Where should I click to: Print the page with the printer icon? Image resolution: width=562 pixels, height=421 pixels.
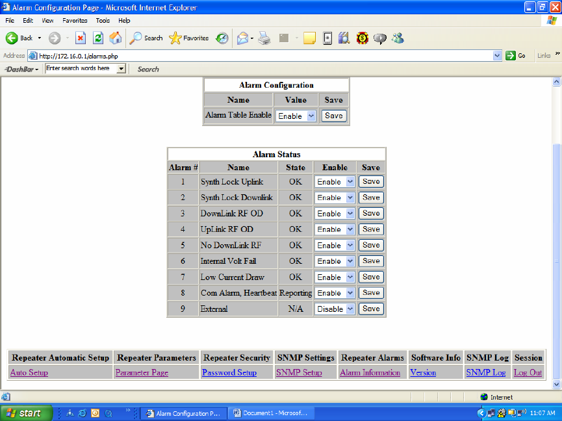tap(264, 38)
